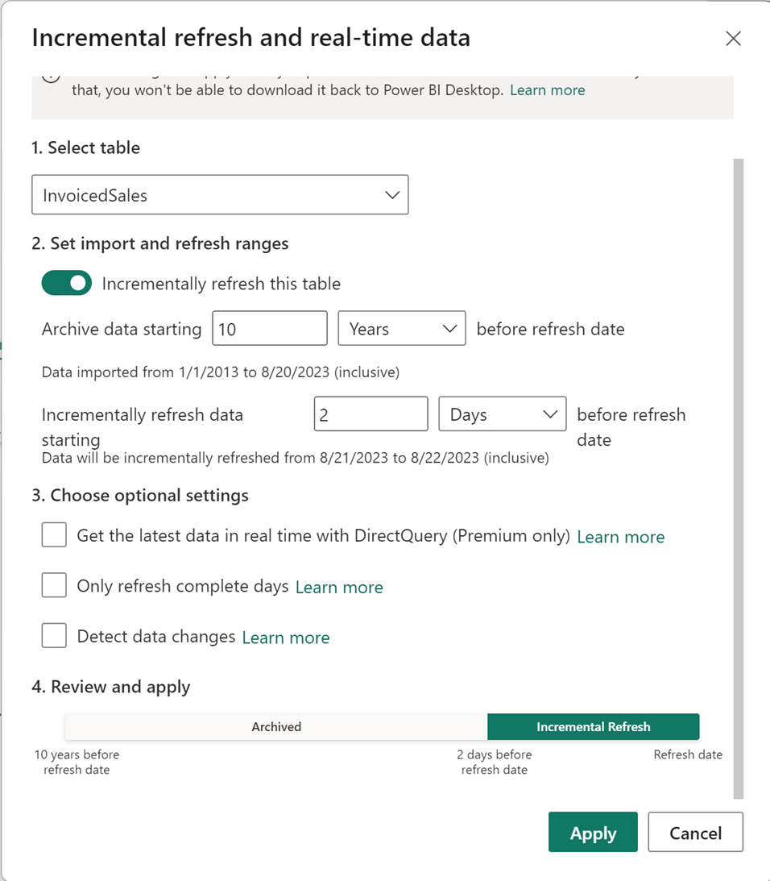The image size is (770, 881).
Task: Click the Archived timeline segment
Action: [276, 726]
